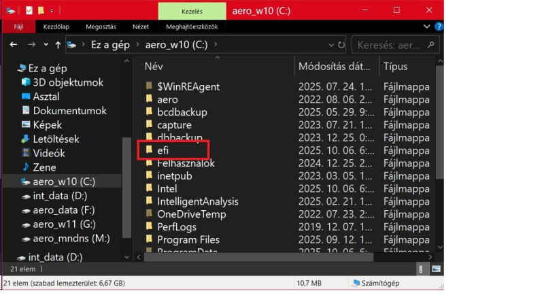Select the IntelligentAnalysis folder icon
Viewport: 544px width, 306px height.
149,201
